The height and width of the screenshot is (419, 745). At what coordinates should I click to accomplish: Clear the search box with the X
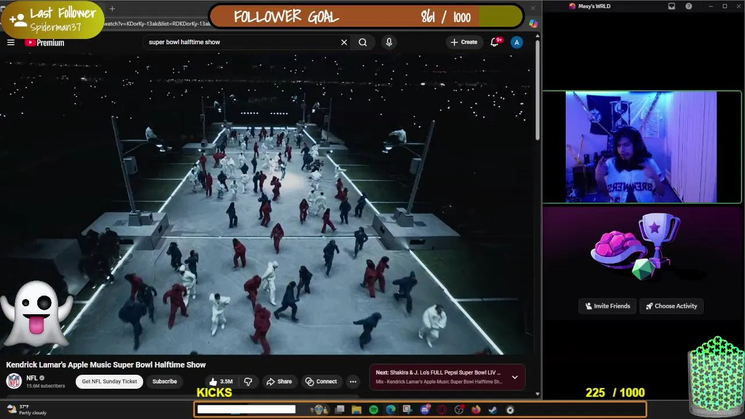[344, 42]
